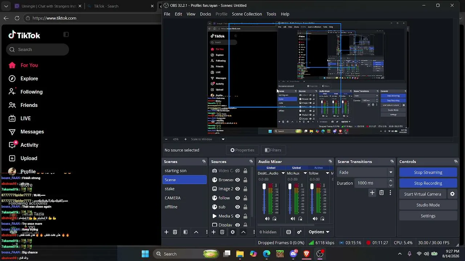Viewport: 465px width, 261px height.
Task: Click Start Virtual Camera
Action: click(422, 194)
